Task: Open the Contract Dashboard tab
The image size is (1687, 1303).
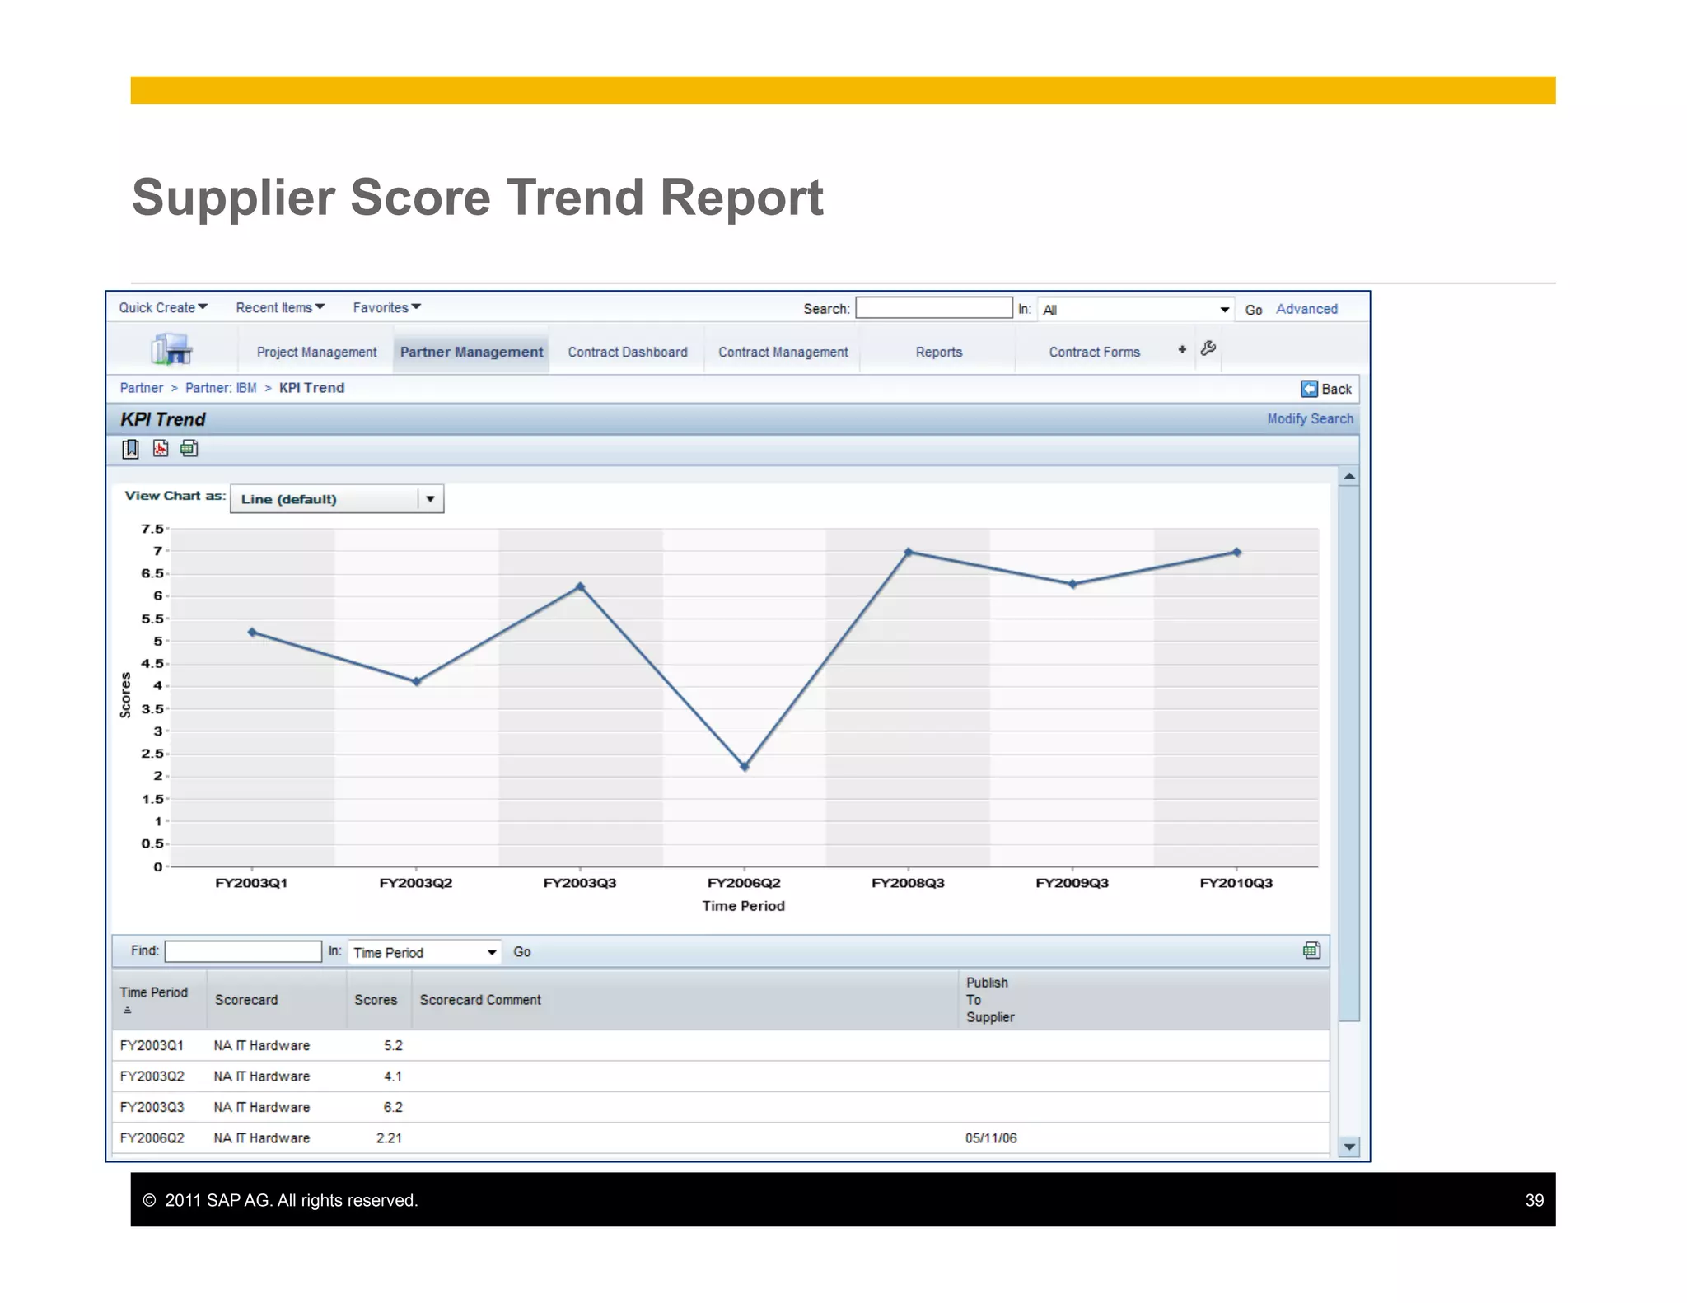Action: pos(628,352)
